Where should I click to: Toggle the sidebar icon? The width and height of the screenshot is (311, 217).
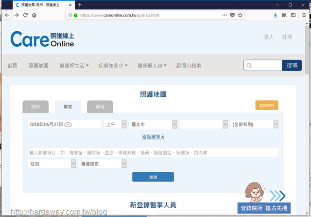pos(293,15)
